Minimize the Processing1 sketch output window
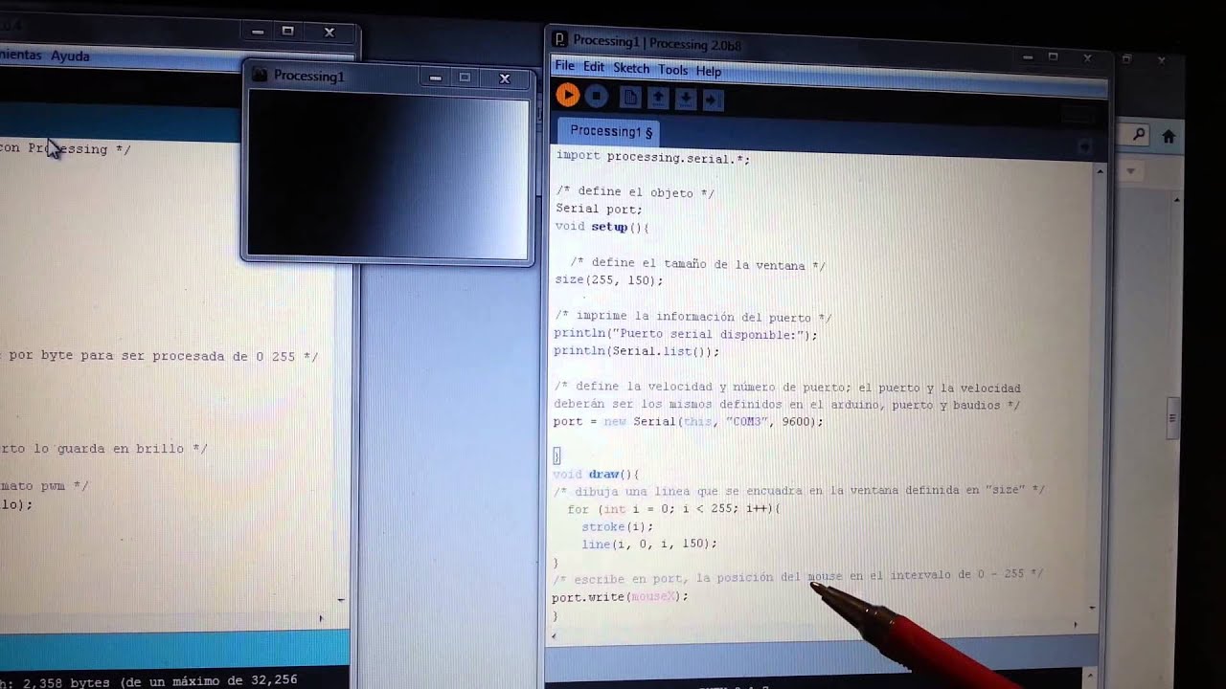This screenshot has height=689, width=1226. pyautogui.click(x=435, y=78)
